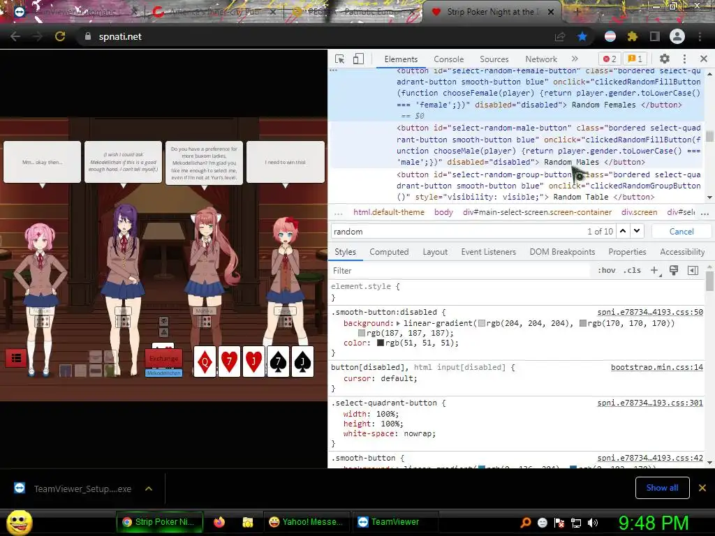Screen dimensions: 715x536
Task: Open DevTools settings gear
Action: (x=665, y=59)
